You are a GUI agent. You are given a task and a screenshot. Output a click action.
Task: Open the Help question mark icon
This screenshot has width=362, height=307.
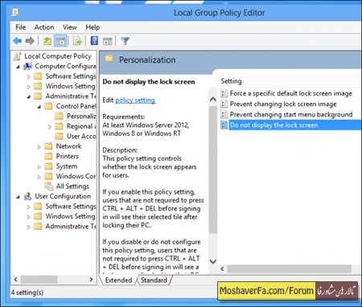pos(94,41)
